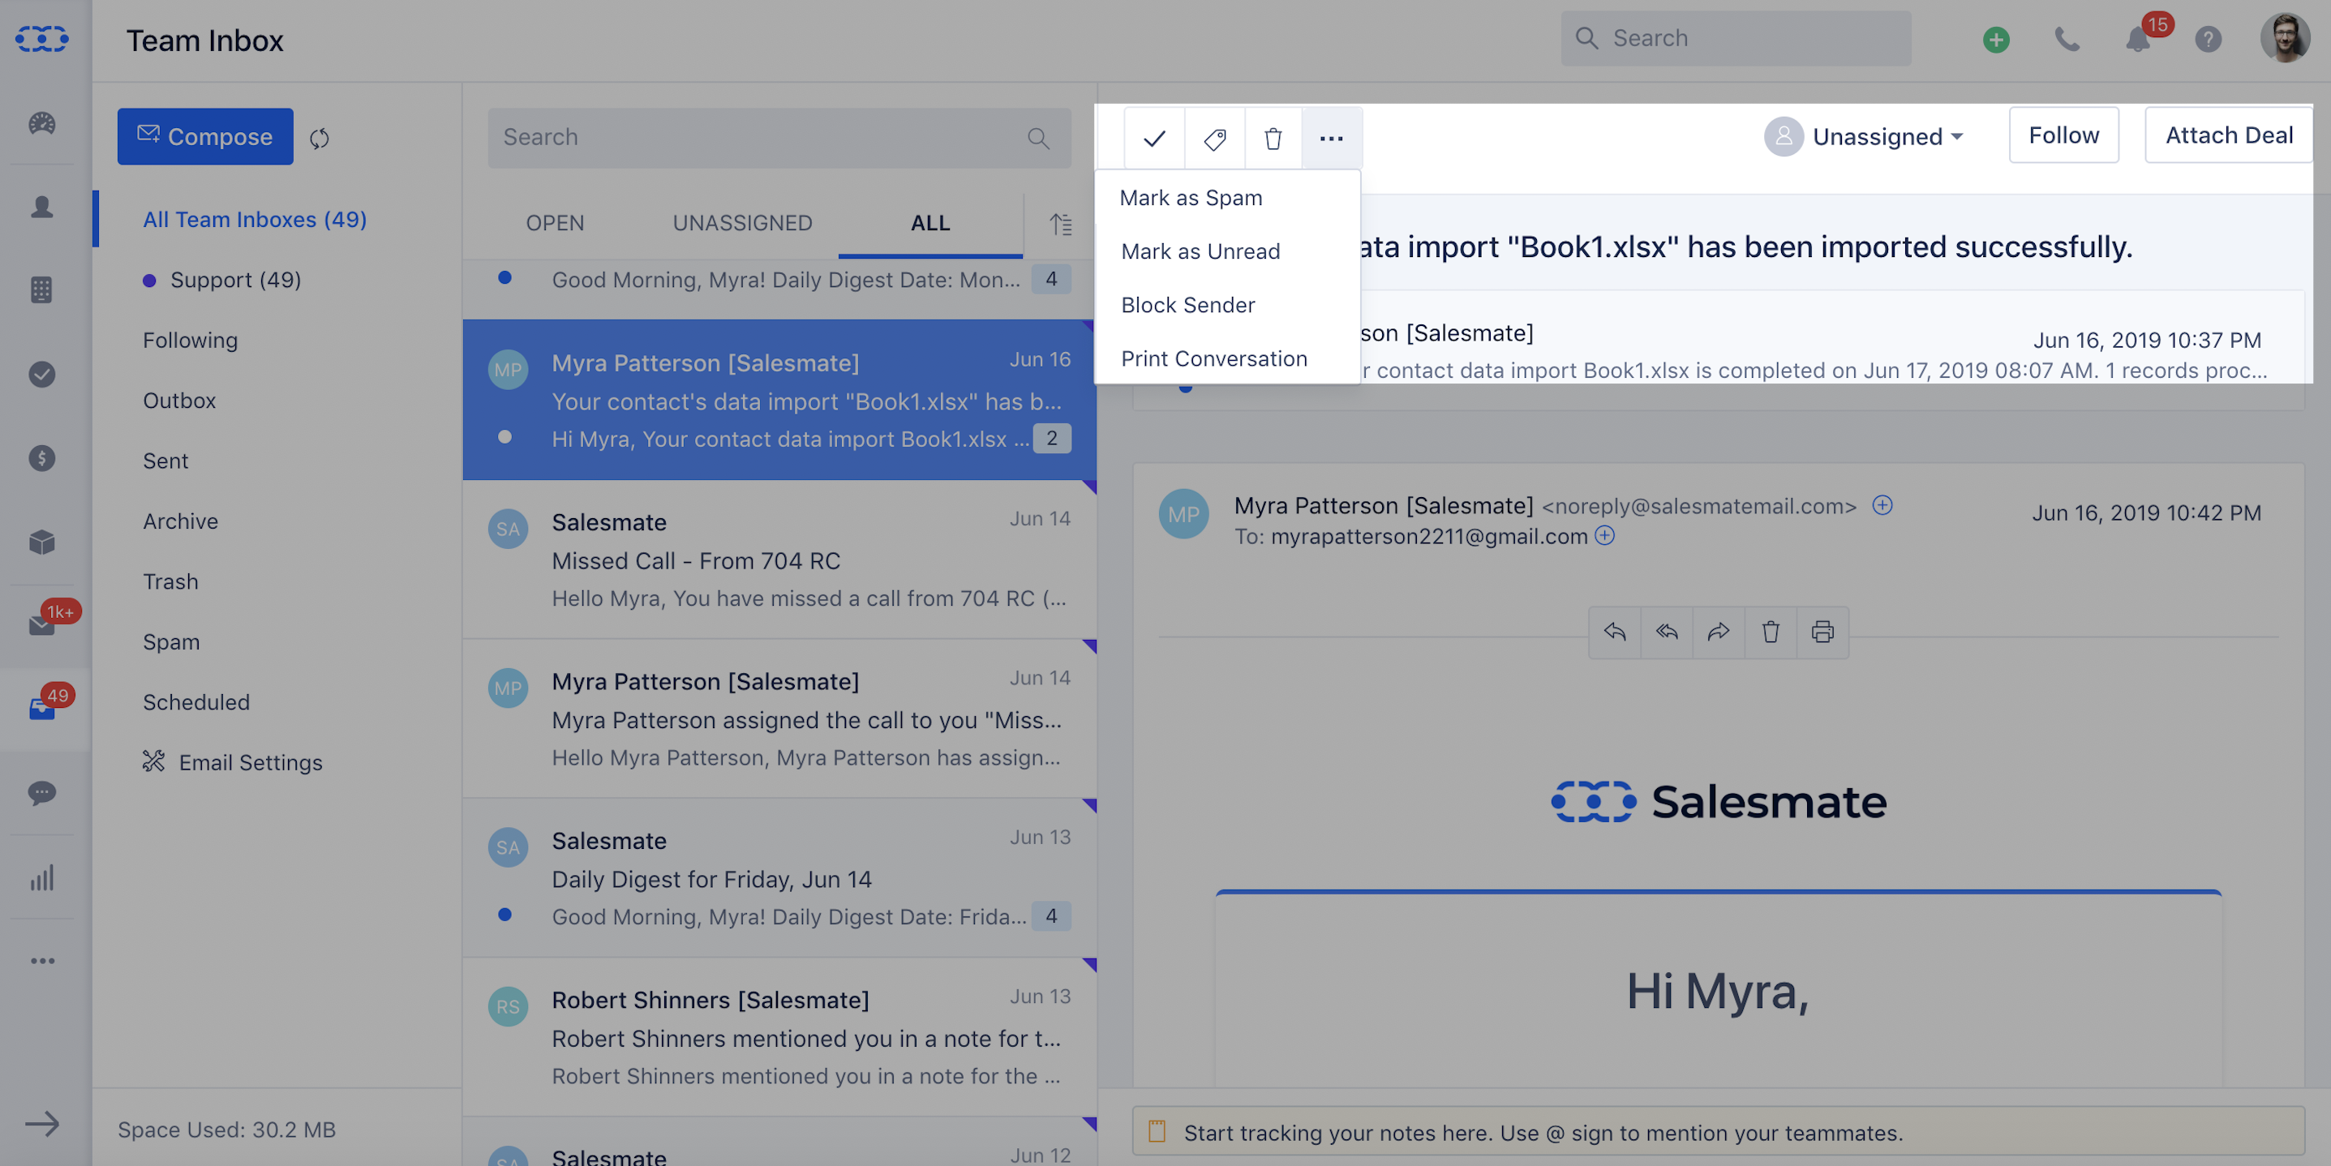Select Mark as Unread menu option
Image resolution: width=2331 pixels, height=1166 pixels.
coord(1227,251)
